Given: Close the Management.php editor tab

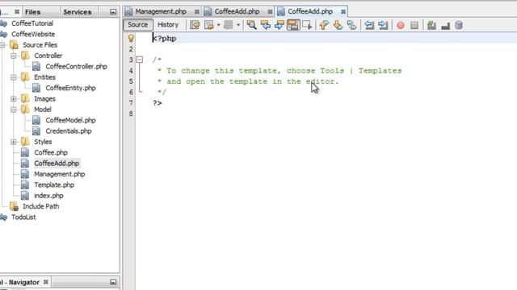Looking at the screenshot, I should pos(197,12).
